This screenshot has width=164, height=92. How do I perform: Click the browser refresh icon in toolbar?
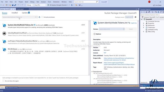point(72,5)
